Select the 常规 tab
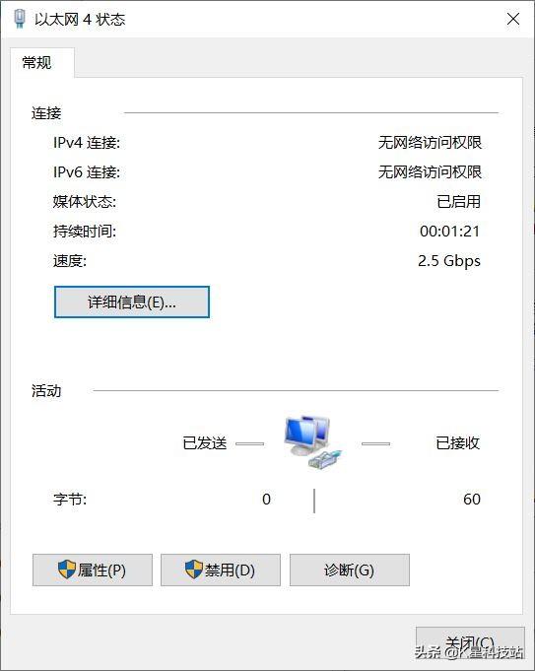Screen dimensions: 535x671 point(37,63)
